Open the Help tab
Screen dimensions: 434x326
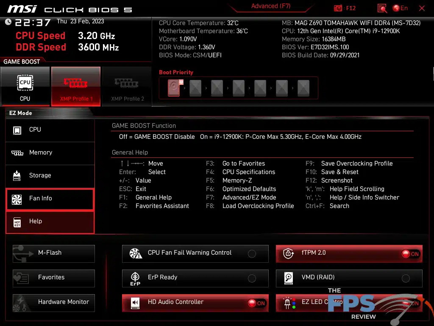coord(50,222)
